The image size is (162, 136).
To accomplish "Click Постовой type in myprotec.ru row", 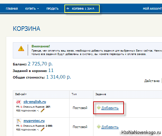I will point(80,127).
